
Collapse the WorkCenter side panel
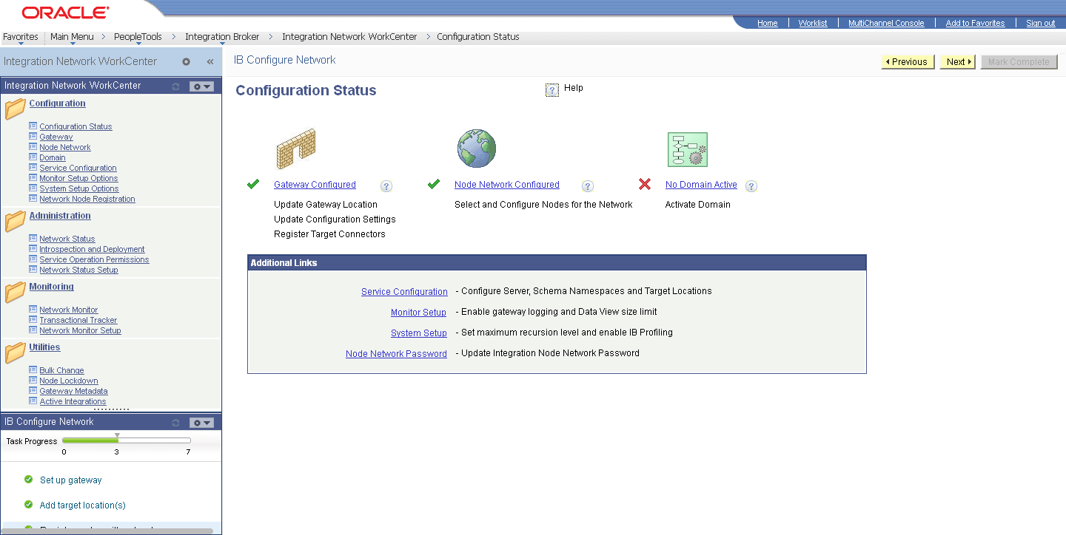coord(209,61)
